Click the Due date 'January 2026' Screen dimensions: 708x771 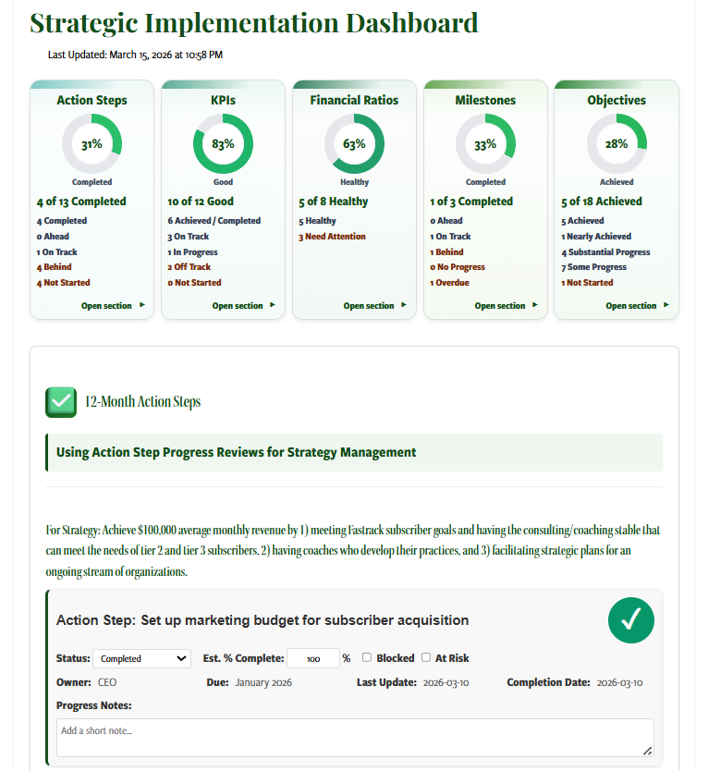click(x=263, y=682)
